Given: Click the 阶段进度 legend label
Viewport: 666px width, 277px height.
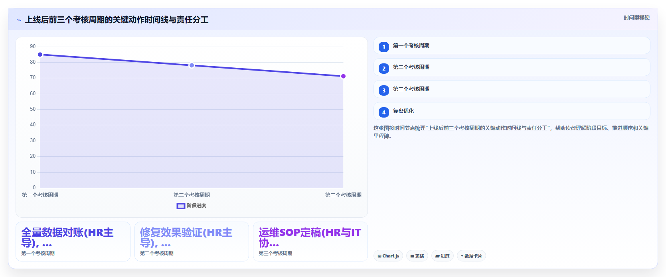Looking at the screenshot, I should click(196, 206).
